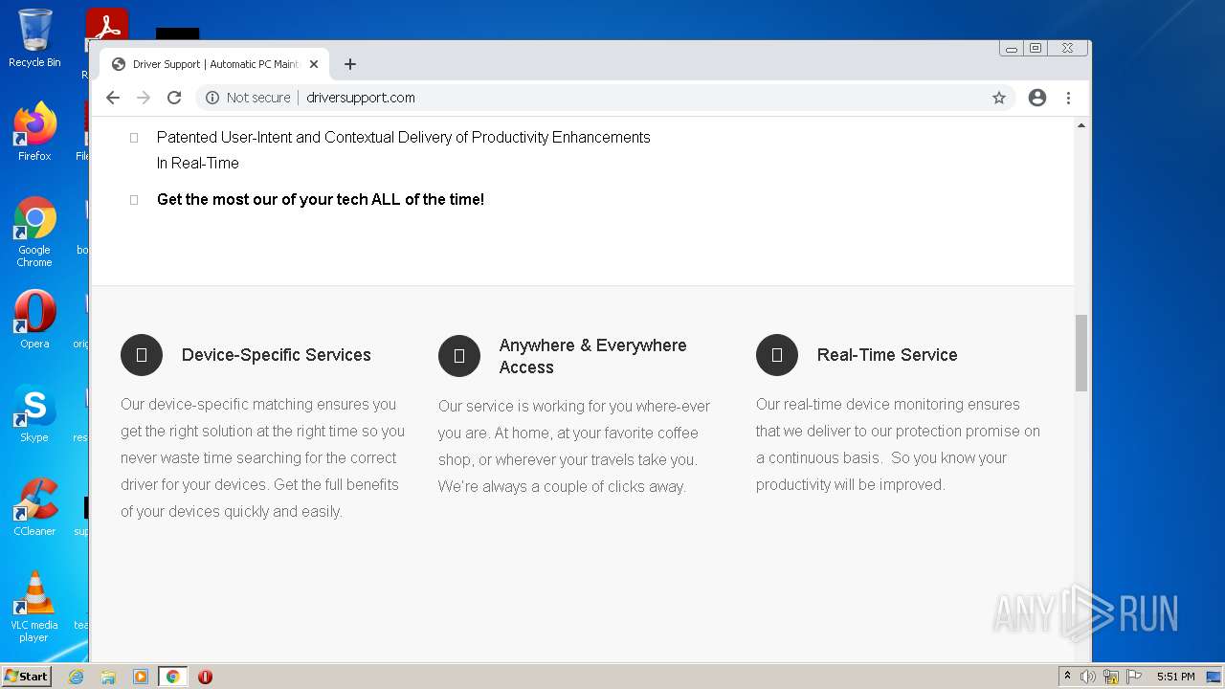The image size is (1225, 689).
Task: Open Chrome three-dot menu
Action: click(1068, 98)
